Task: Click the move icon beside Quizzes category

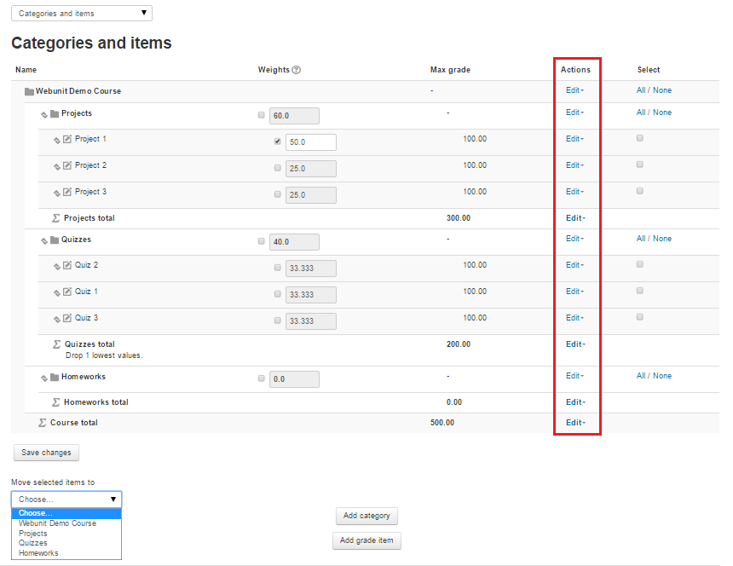Action: (44, 240)
